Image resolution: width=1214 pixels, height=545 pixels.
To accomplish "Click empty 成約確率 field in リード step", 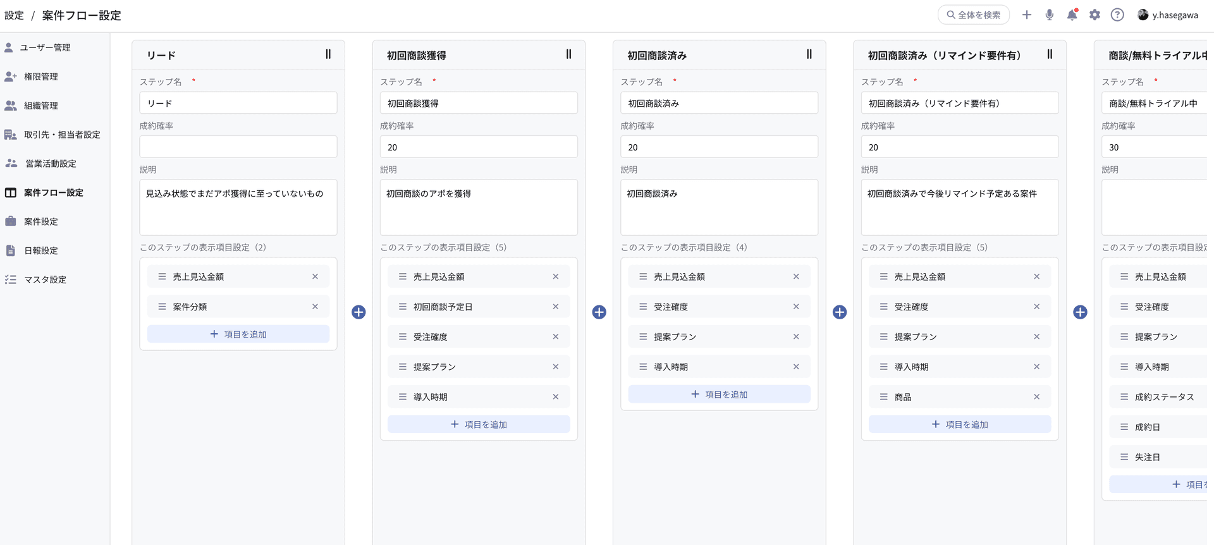I will click(x=238, y=147).
